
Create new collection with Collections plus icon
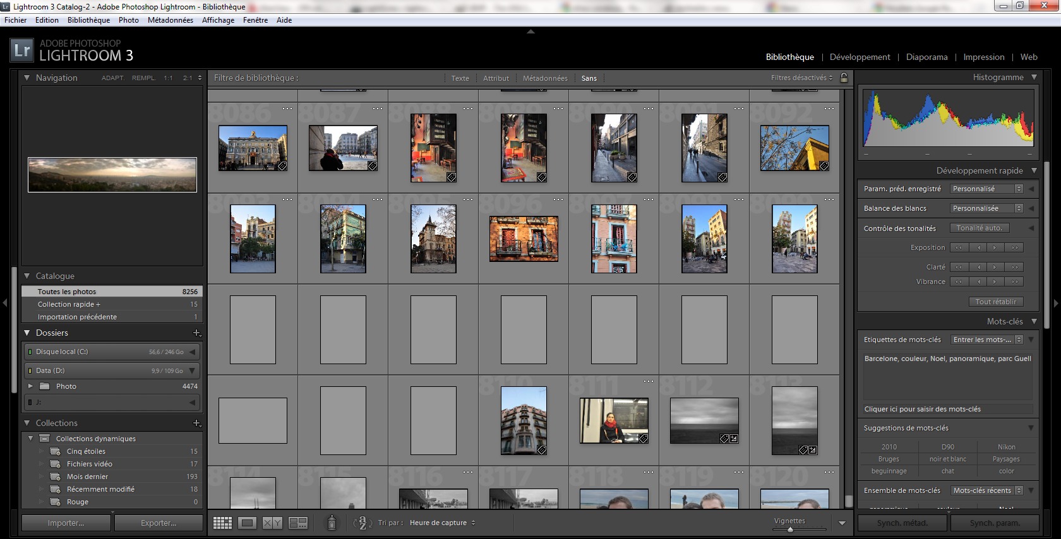pyautogui.click(x=196, y=423)
